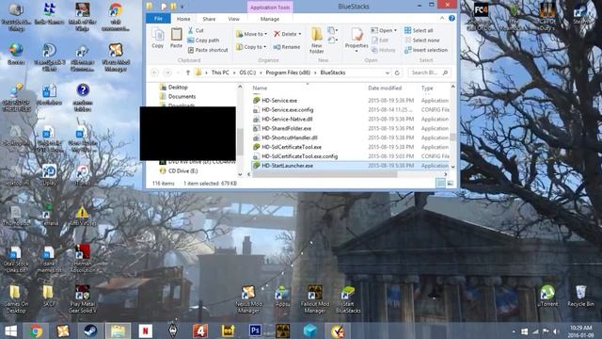602x339 pixels.
Task: Open the Easy access dropdown
Action: click(x=332, y=40)
